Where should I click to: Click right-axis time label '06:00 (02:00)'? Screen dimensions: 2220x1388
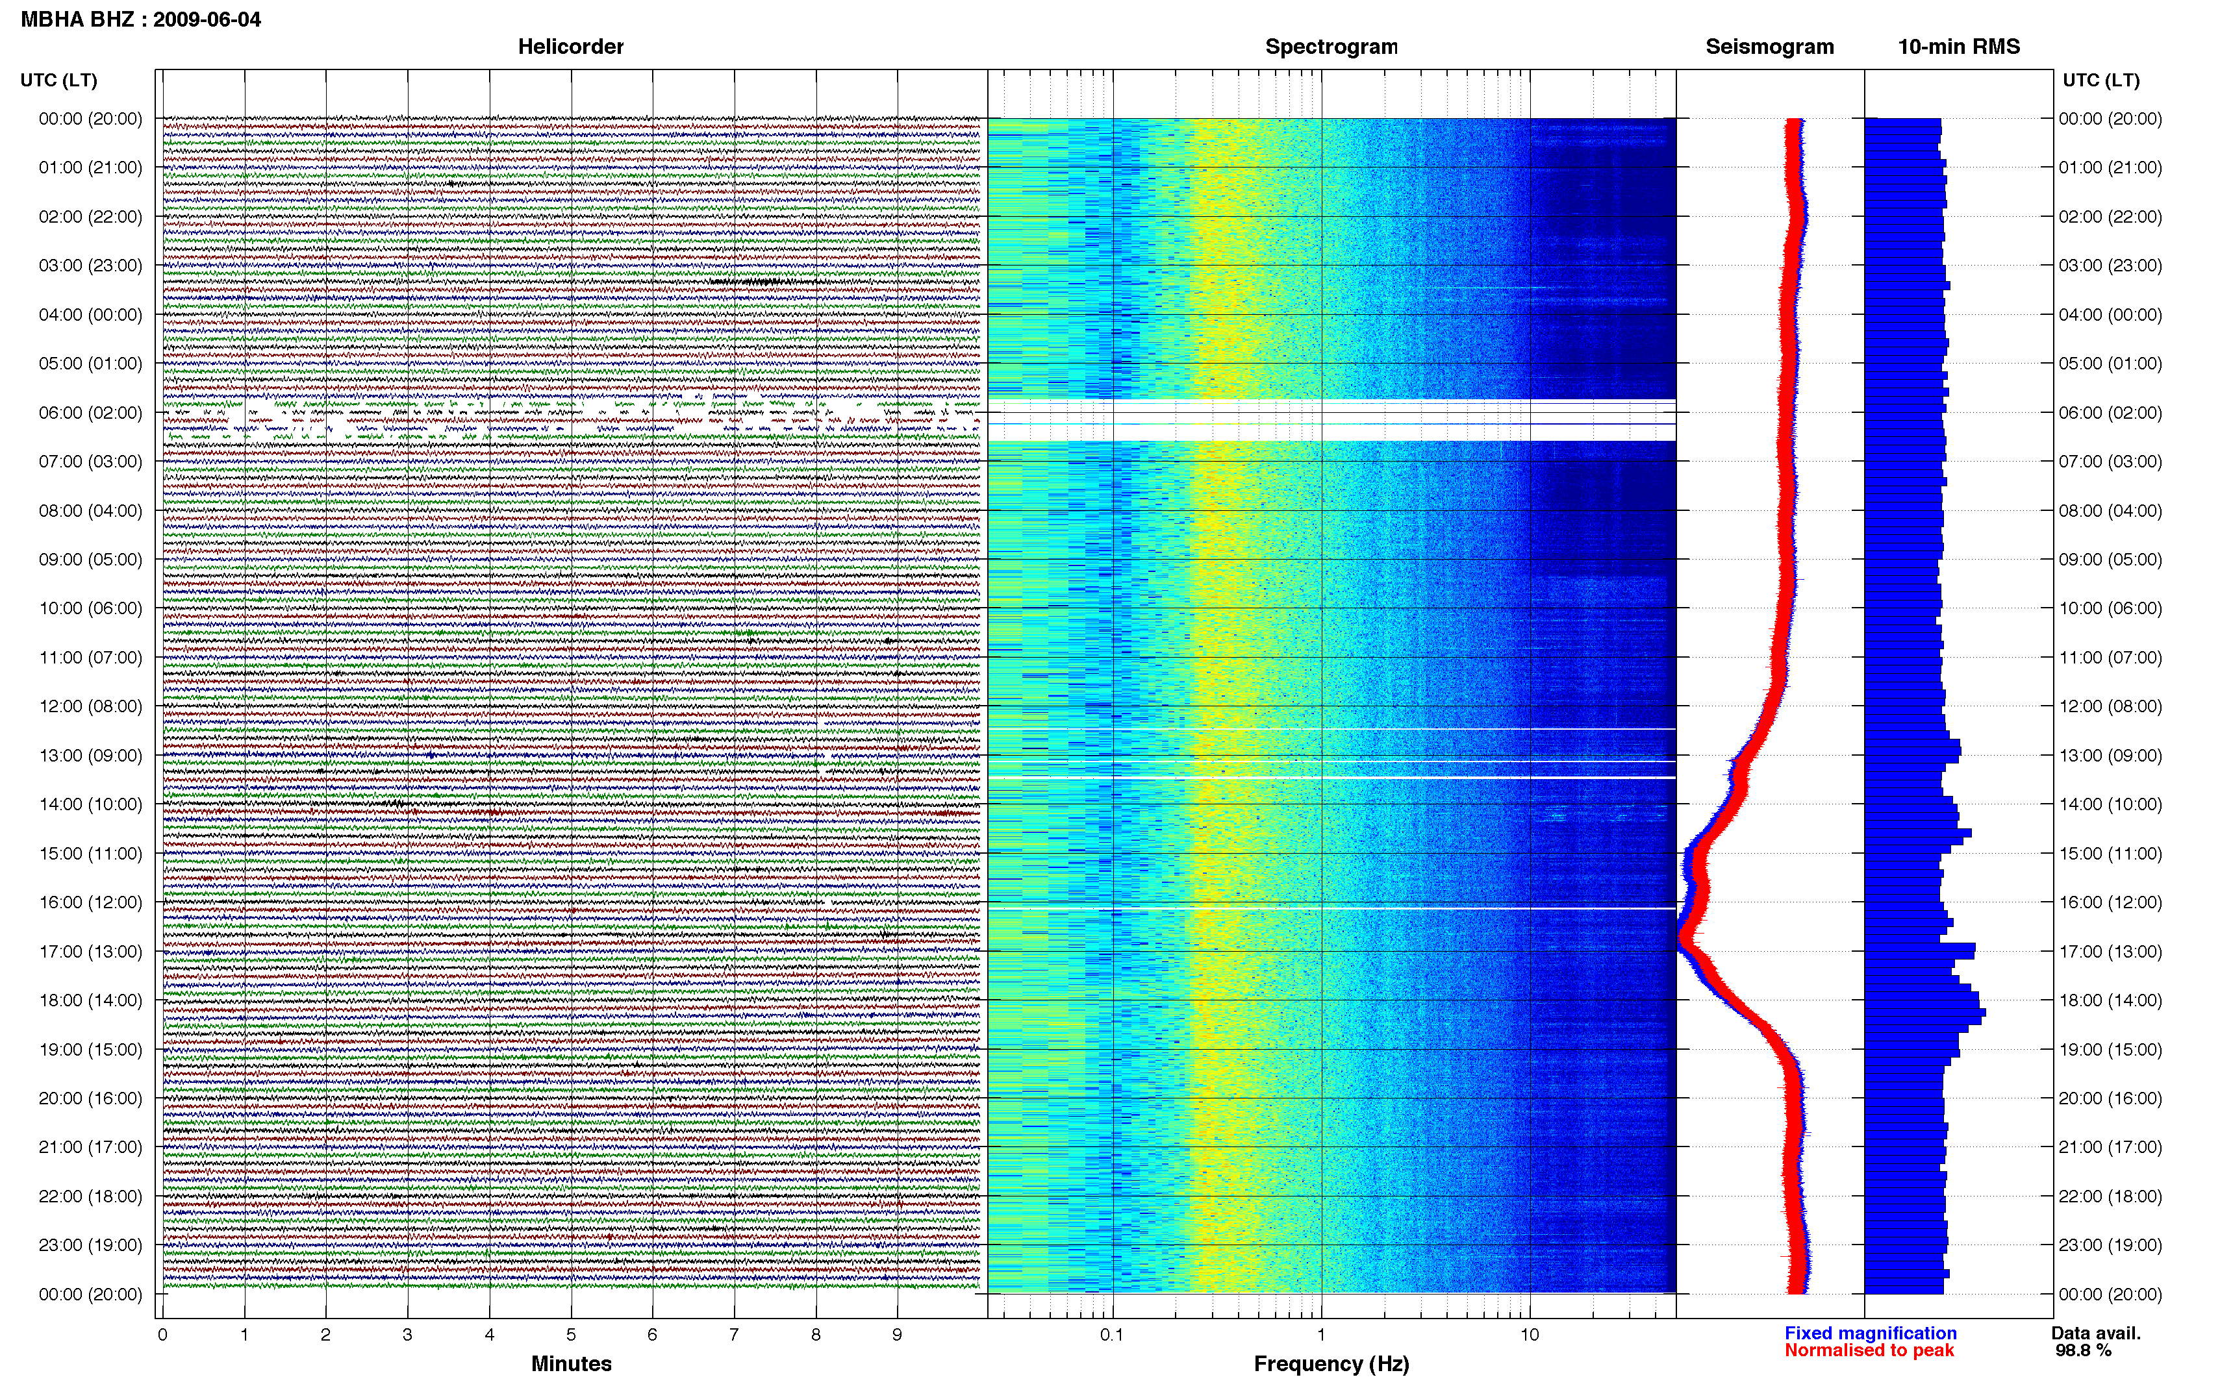(2110, 413)
